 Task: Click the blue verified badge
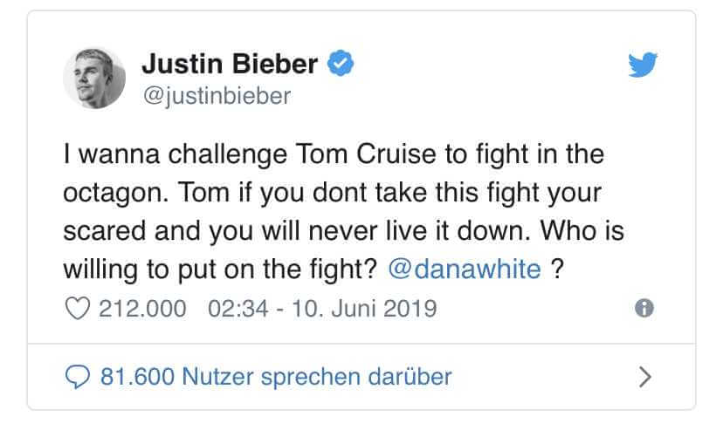[341, 63]
